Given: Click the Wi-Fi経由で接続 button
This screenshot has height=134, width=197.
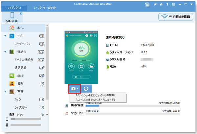Looking at the screenshot, I should click(176, 17).
